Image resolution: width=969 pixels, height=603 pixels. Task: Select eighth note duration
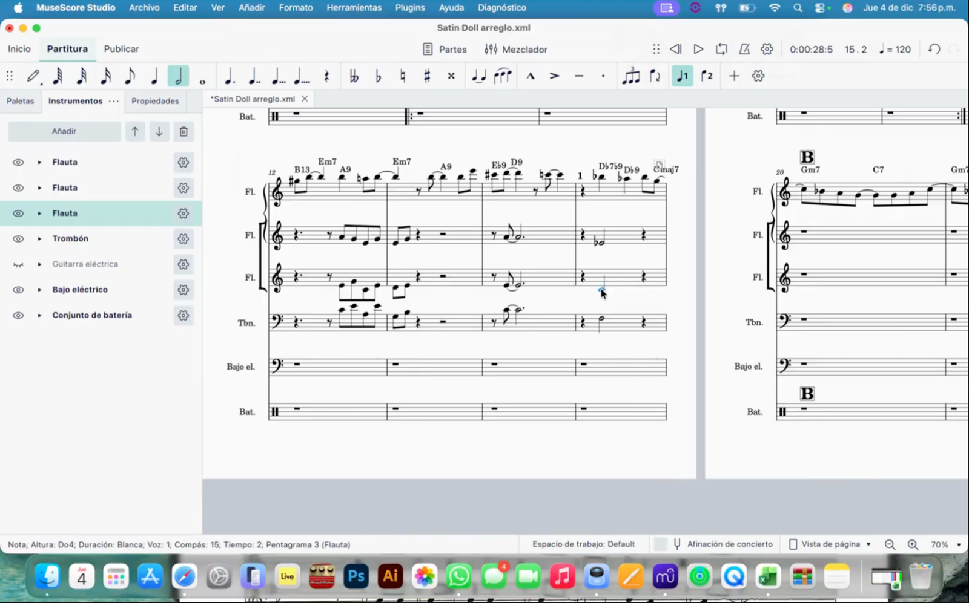[x=130, y=76]
